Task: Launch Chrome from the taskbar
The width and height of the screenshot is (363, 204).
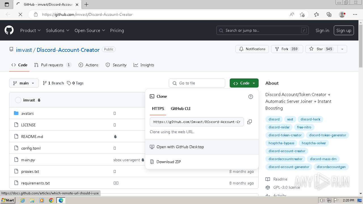Action: coord(51,200)
